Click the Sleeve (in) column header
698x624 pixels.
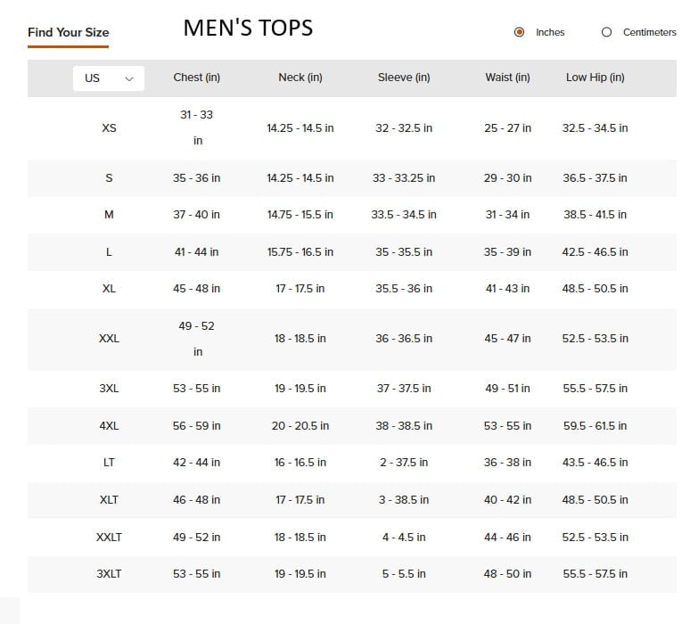coord(404,78)
